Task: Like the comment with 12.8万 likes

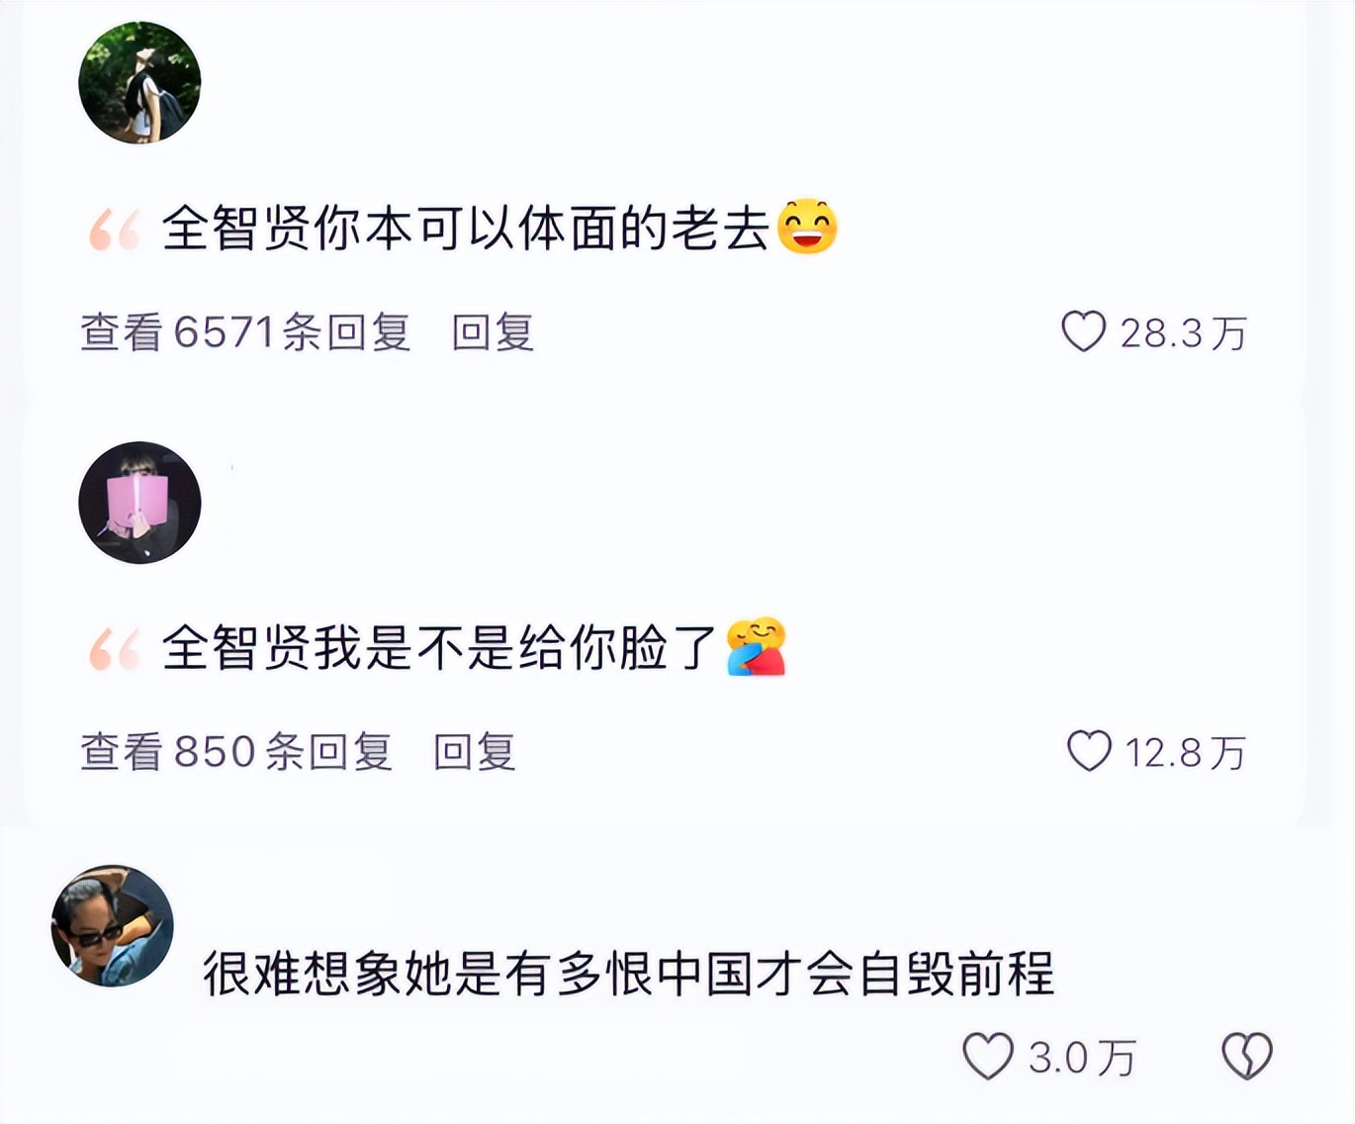Action: pos(1089,751)
